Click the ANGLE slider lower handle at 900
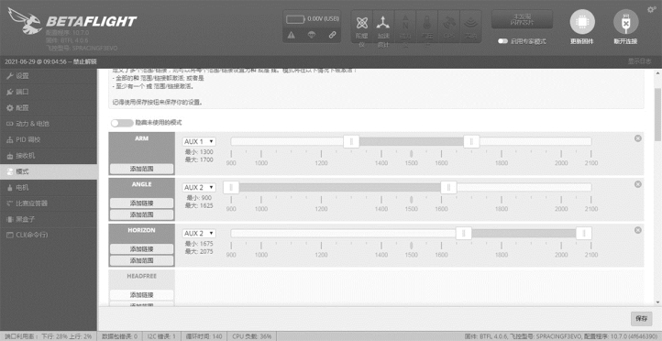 pos(231,187)
